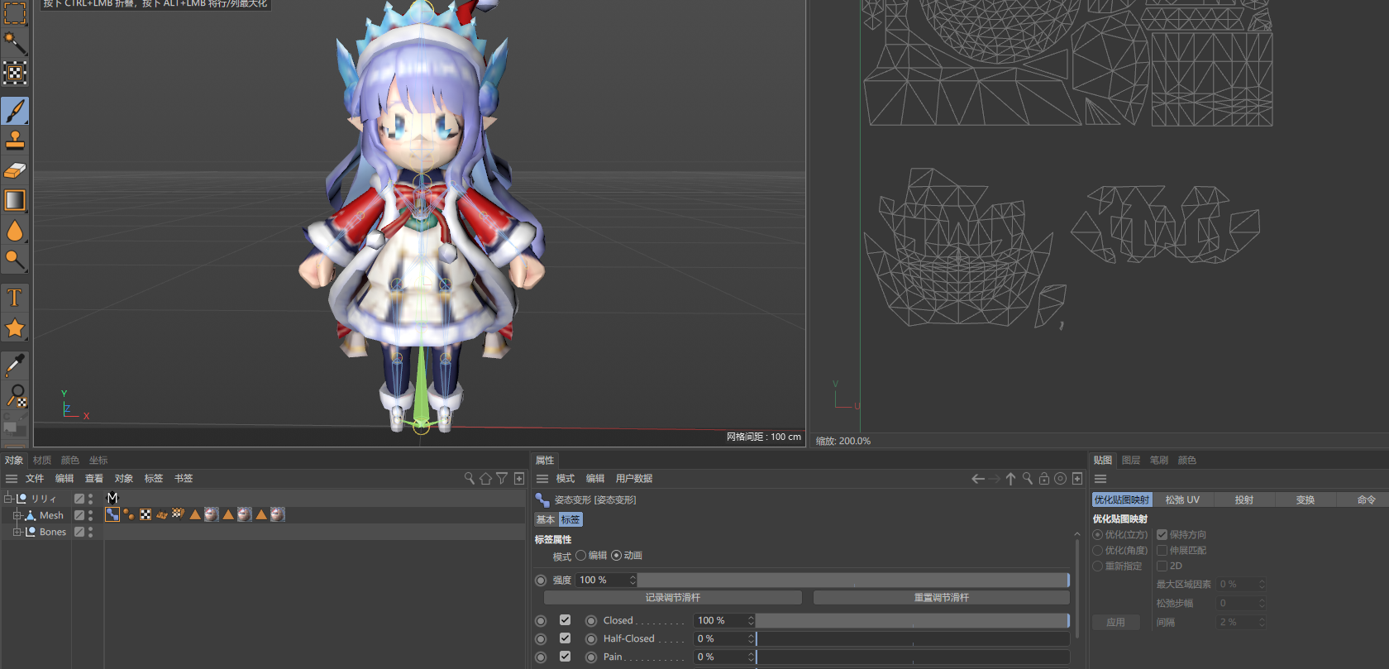
Task: Click the first material sphere tag on Mesh
Action: coord(212,514)
